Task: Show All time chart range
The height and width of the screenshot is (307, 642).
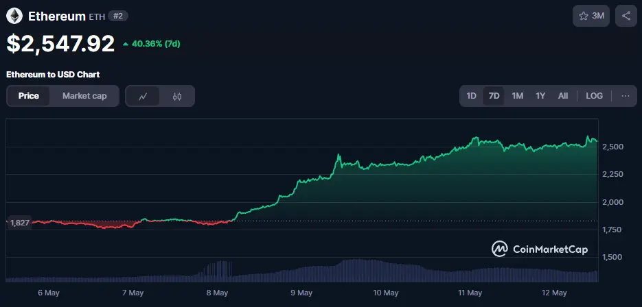Action: [x=563, y=96]
